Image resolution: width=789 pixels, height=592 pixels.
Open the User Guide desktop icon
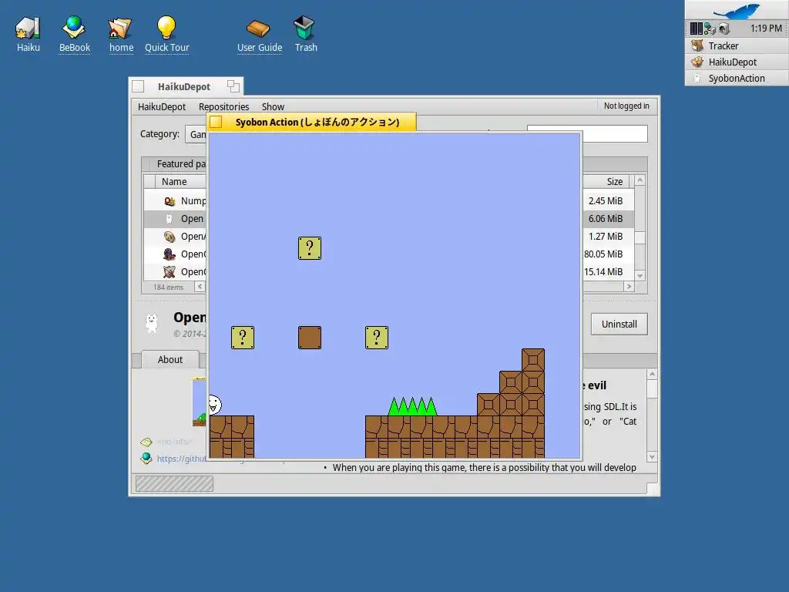pos(259,34)
